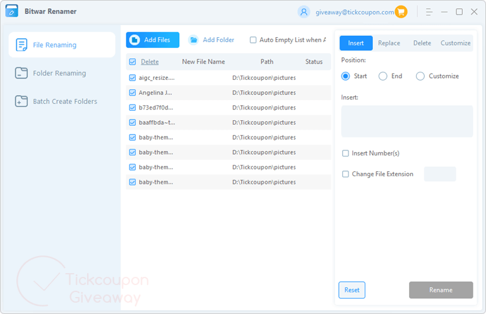Image resolution: width=486 pixels, height=314 pixels.
Task: Uncheck the aigc_resize file checkbox
Action: [x=133, y=78]
